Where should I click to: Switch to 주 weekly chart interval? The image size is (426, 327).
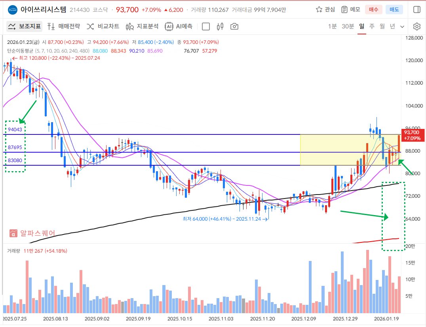point(372,26)
